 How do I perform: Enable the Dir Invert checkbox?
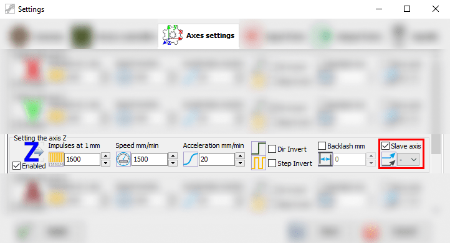272,149
